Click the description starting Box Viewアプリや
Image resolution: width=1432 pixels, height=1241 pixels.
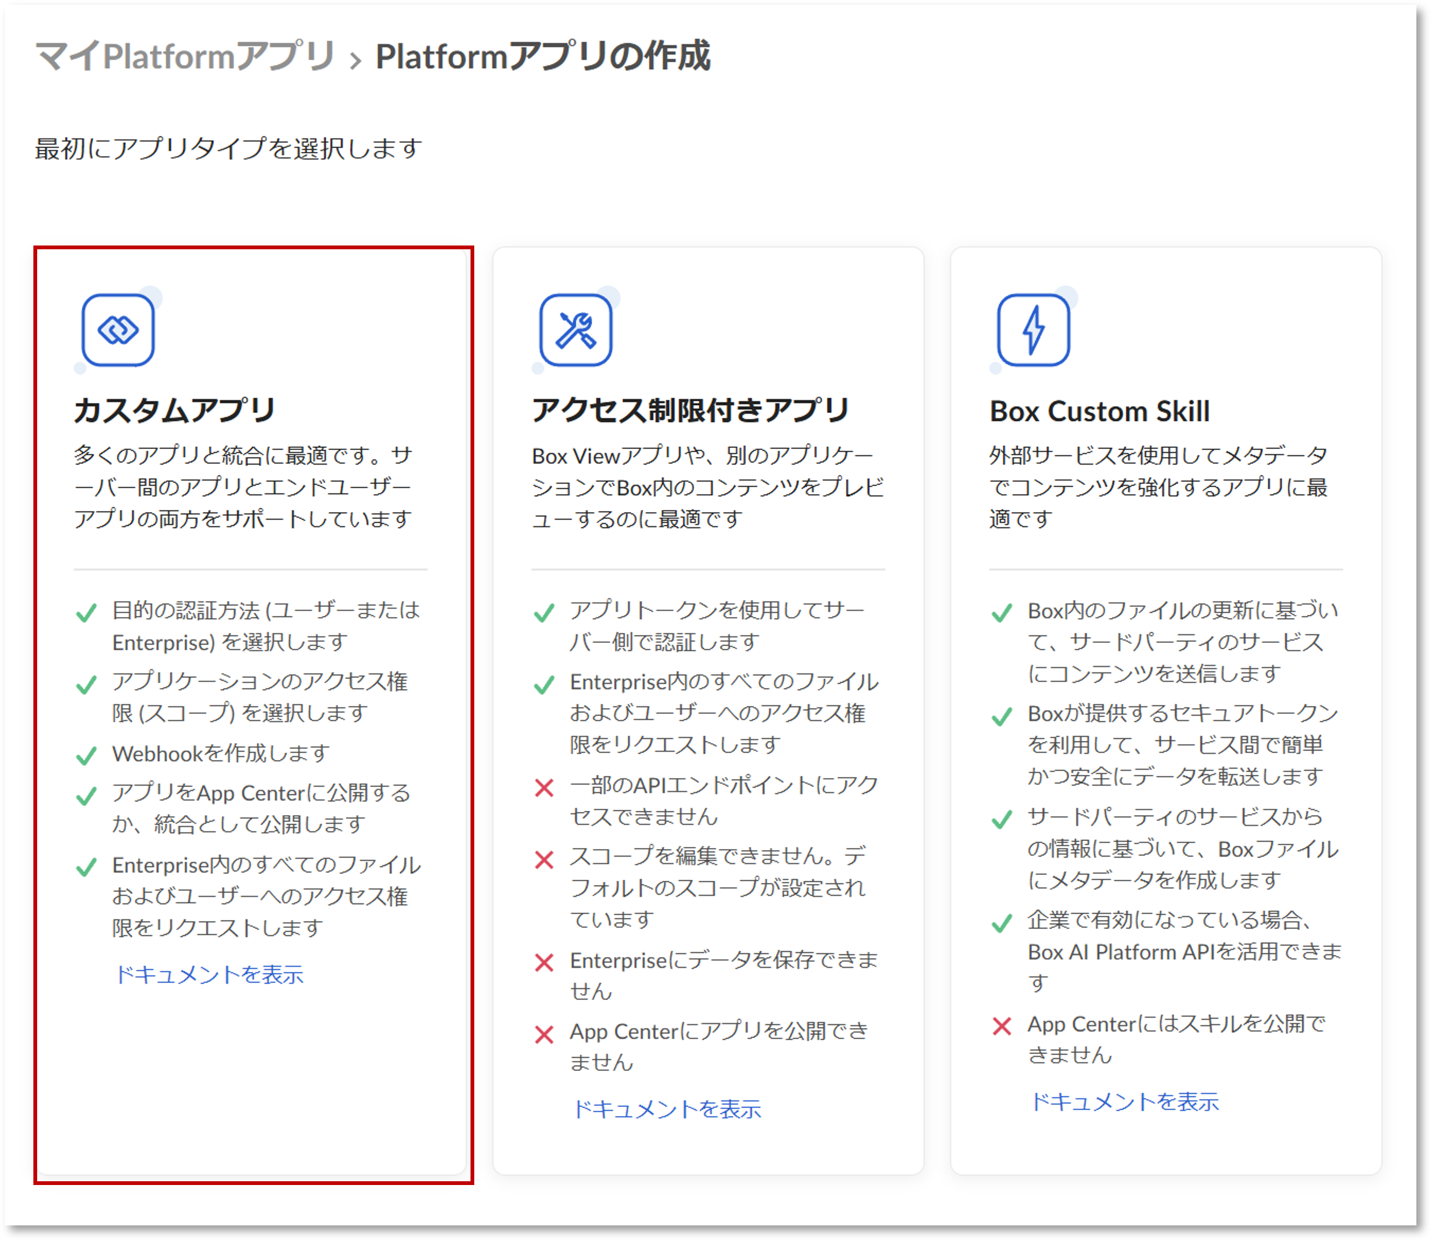[x=708, y=487]
